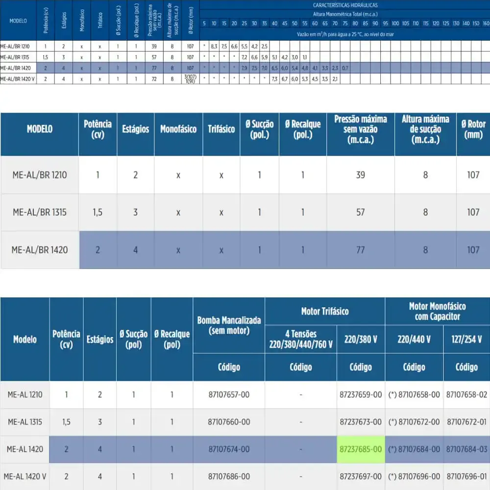490x490 pixels.
Task: Select code 87107660-00 in ME-AL 1315 row
Action: (x=229, y=422)
